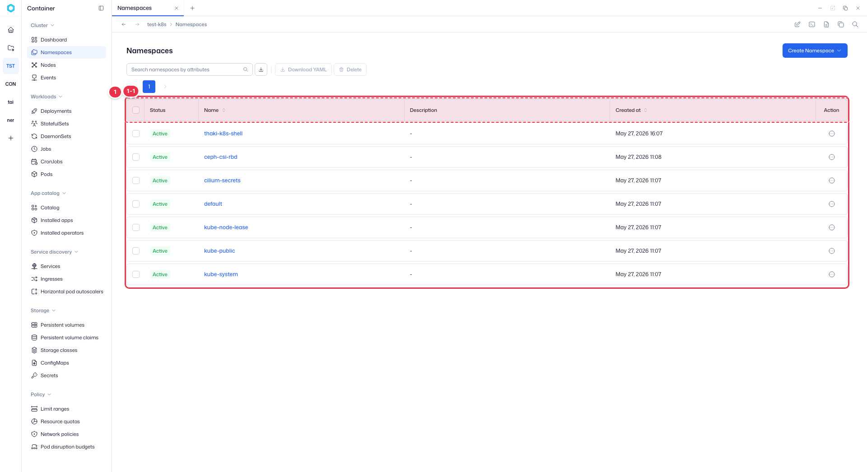This screenshot has height=472, width=867.
Task: Check the thaki-k8s-shell row checkbox
Action: pos(136,134)
